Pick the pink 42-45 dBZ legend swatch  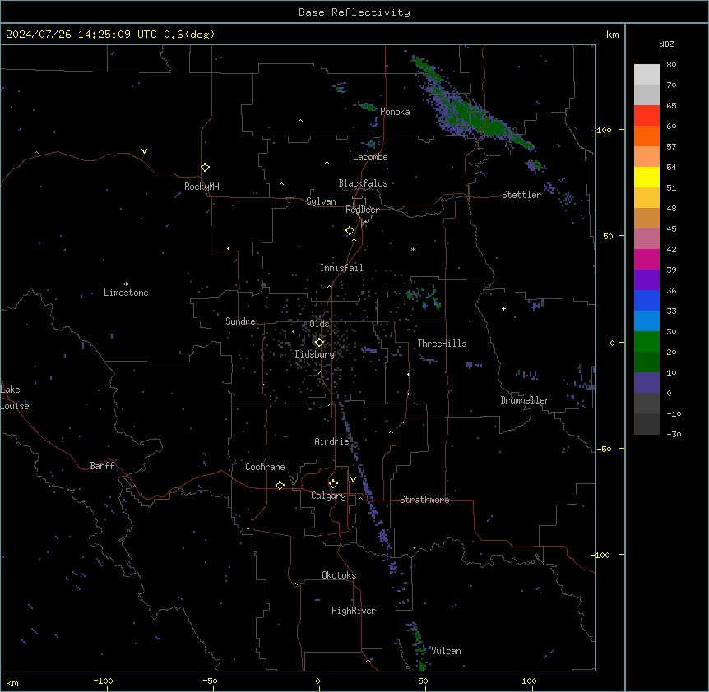[x=646, y=239]
